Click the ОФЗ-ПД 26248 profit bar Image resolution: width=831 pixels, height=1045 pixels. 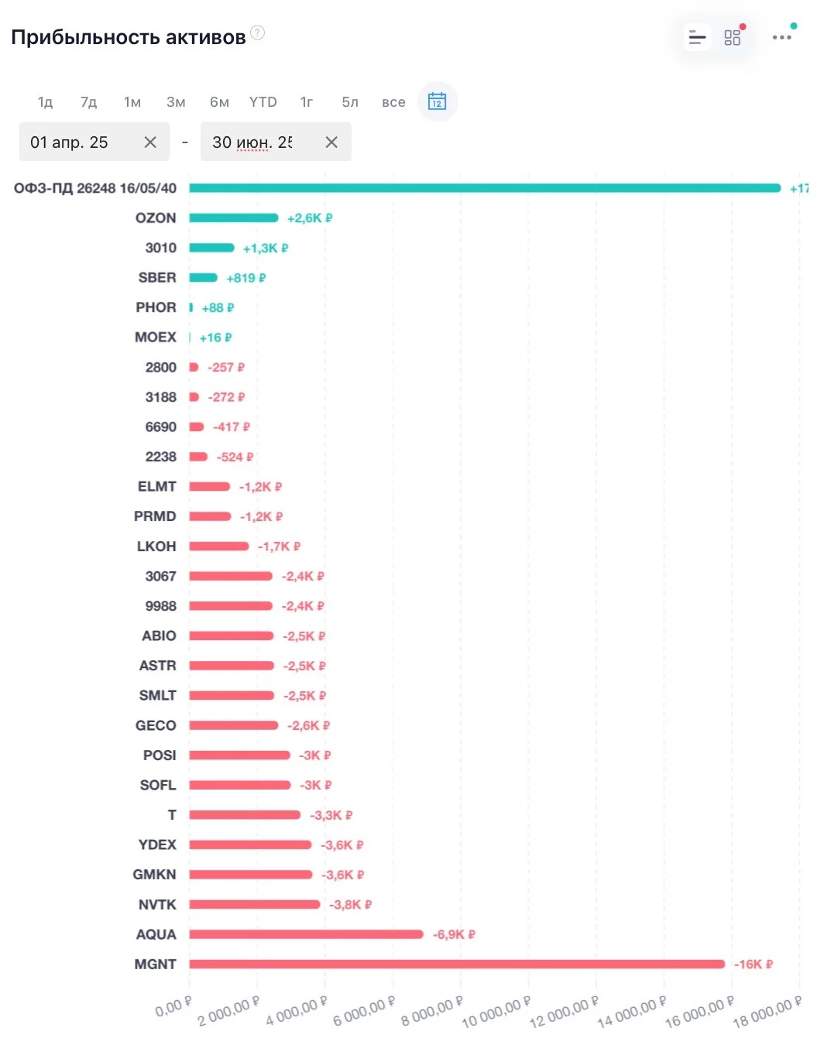pyautogui.click(x=485, y=188)
